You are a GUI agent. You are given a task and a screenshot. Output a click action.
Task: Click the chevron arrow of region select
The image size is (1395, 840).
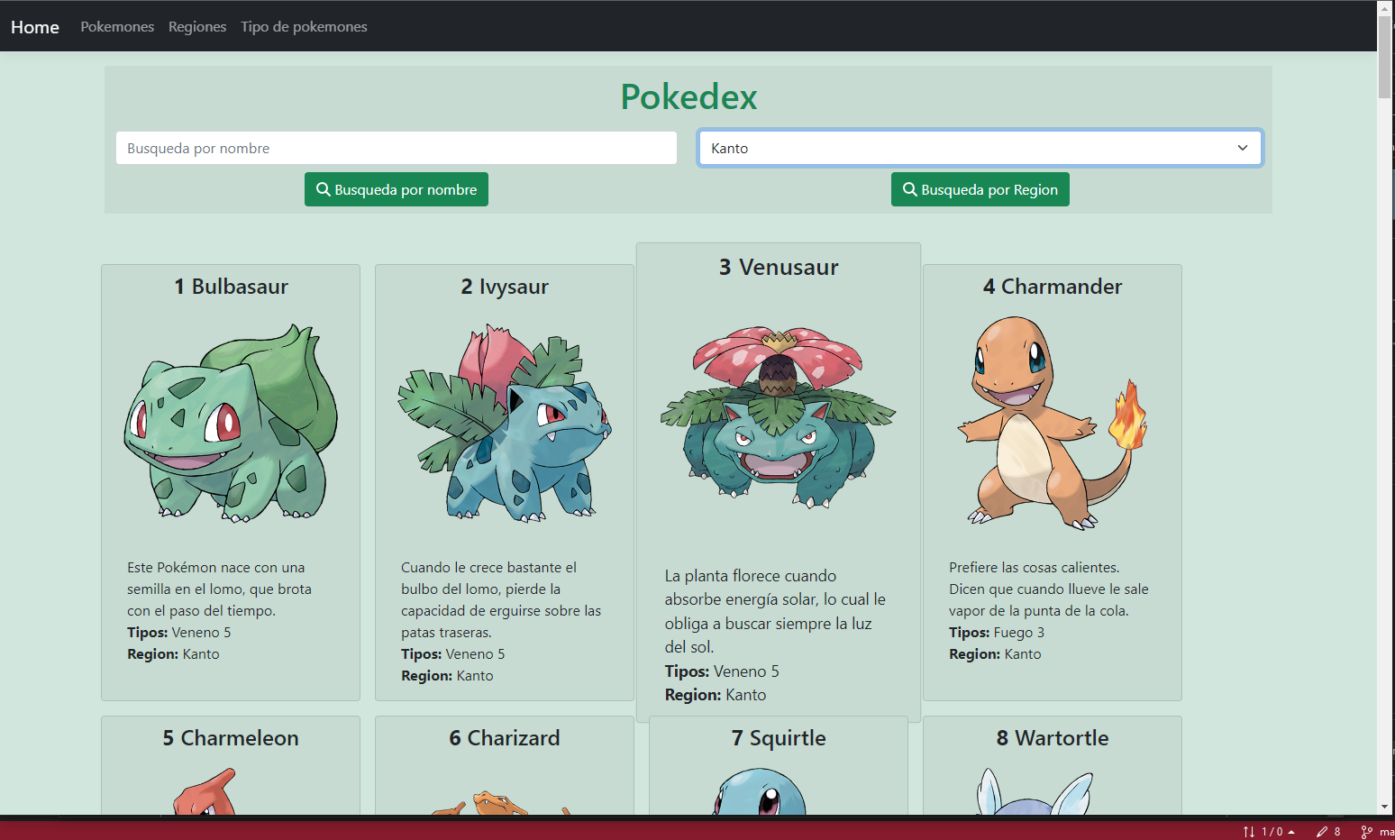[x=1242, y=149]
